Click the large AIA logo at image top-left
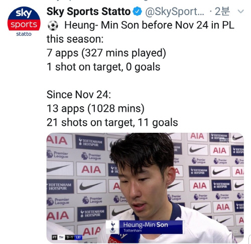 (57, 140)
